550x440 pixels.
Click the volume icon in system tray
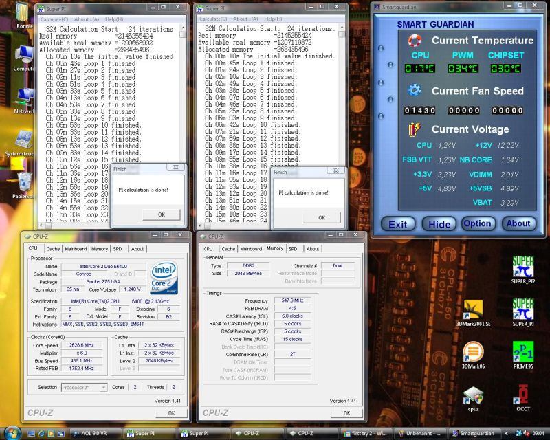click(x=526, y=433)
